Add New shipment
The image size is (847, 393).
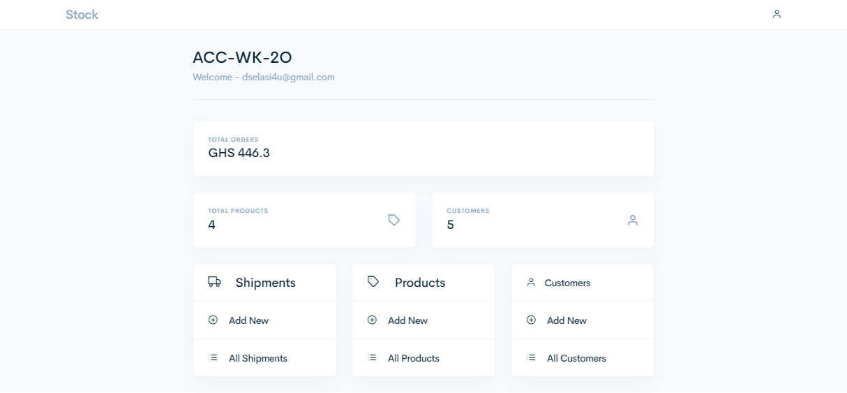coord(248,320)
